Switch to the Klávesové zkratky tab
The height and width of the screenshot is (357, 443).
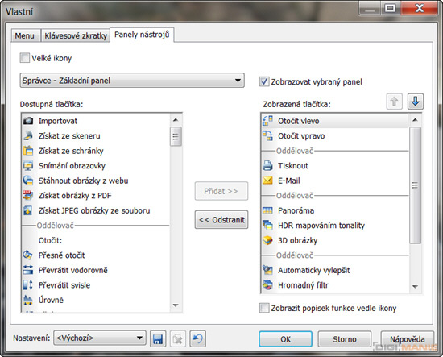click(76, 36)
